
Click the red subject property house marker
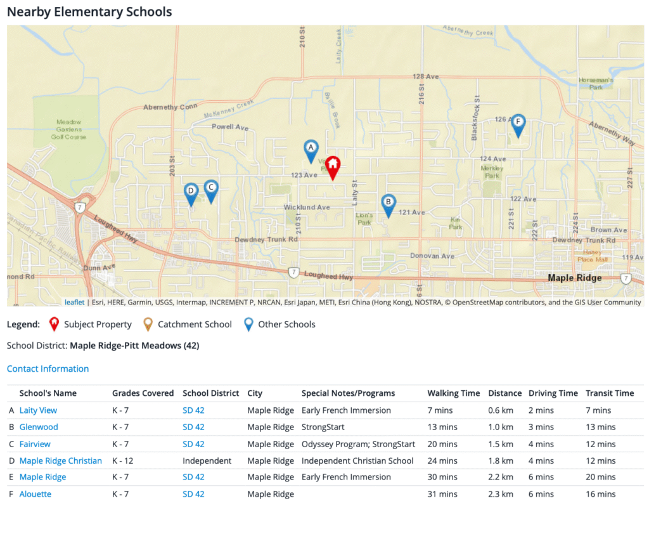(x=333, y=166)
